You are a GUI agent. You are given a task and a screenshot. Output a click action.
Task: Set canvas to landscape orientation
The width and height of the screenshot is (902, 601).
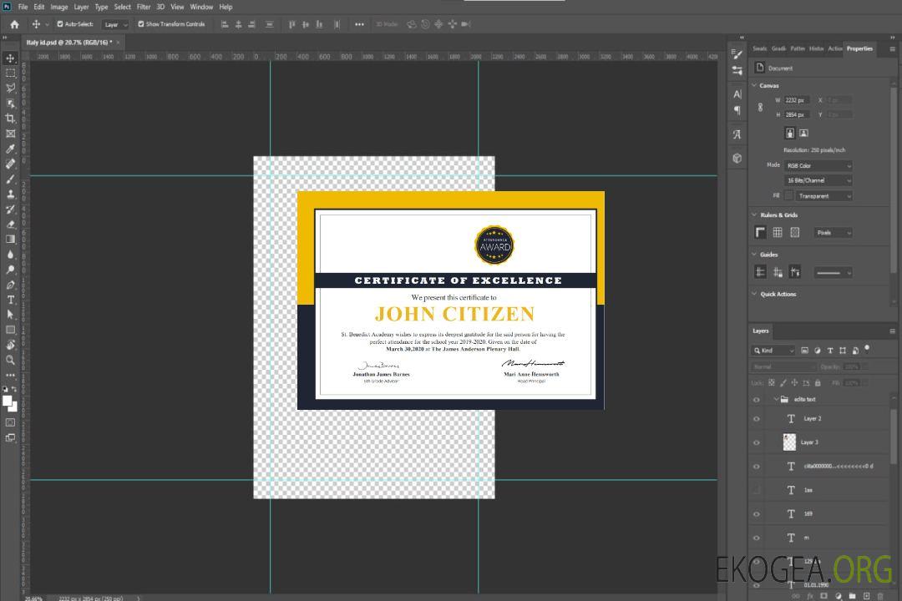coord(803,133)
